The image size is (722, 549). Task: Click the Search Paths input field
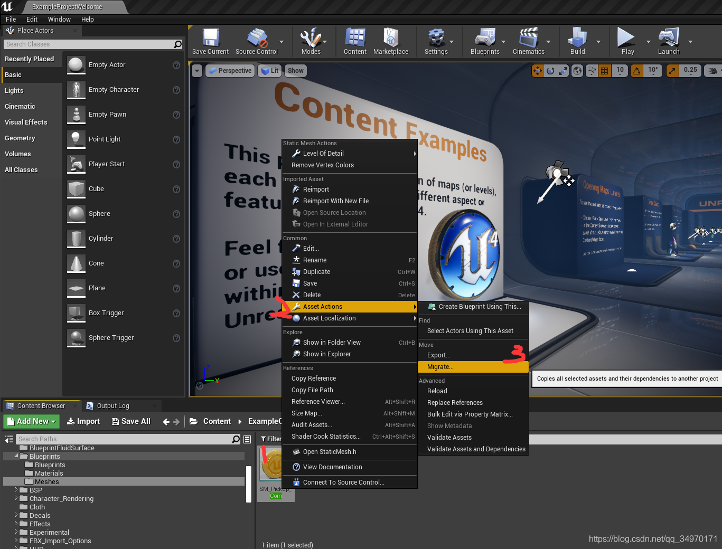coord(128,439)
